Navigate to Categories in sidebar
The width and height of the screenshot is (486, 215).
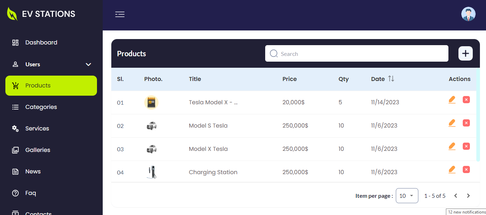pos(41,107)
